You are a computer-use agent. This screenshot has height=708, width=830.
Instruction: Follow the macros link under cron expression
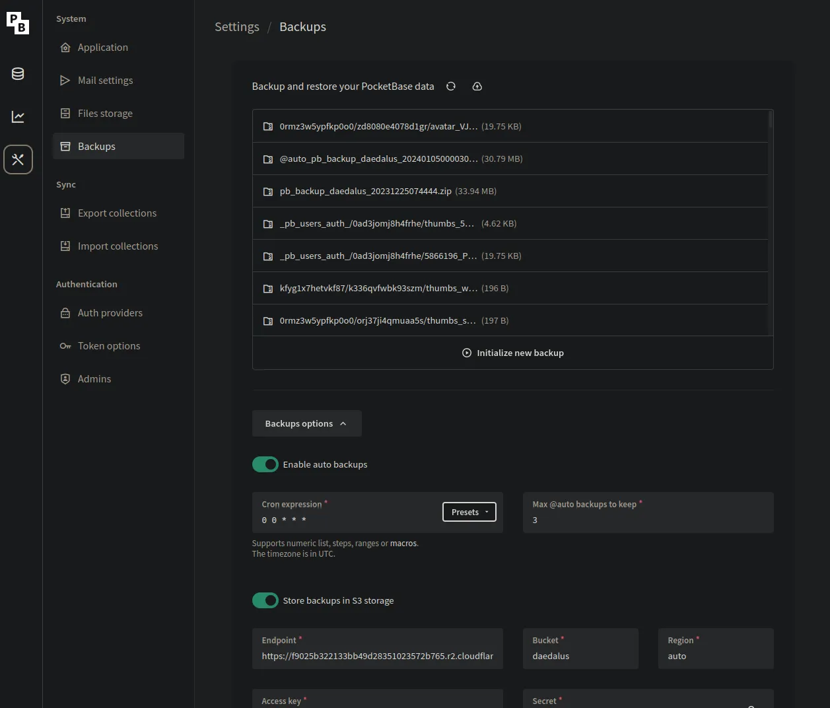pos(403,544)
